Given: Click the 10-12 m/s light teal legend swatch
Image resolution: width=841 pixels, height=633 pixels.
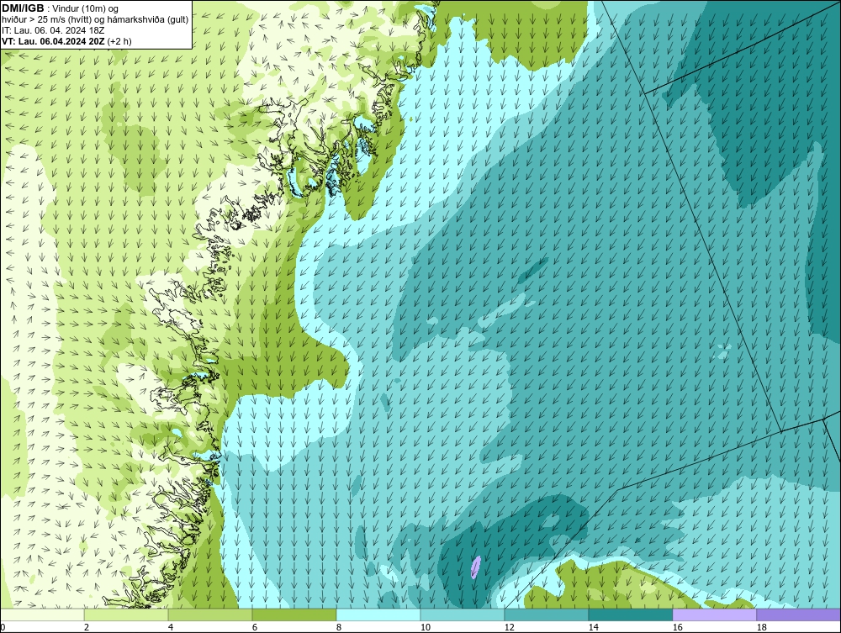Looking at the screenshot, I should point(463,615).
